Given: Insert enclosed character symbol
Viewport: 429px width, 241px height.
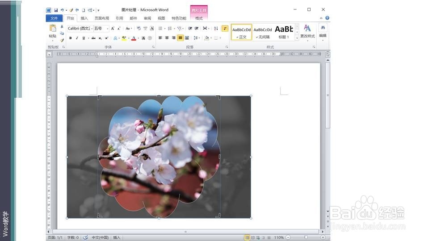Looking at the screenshot, I should click(x=150, y=38).
